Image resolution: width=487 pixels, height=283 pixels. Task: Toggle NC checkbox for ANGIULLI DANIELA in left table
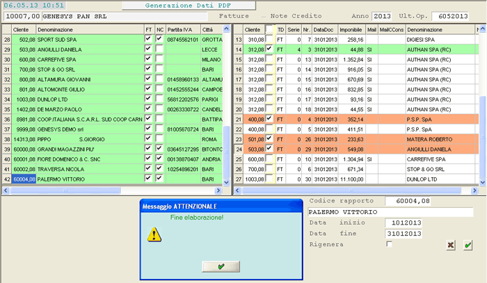click(159, 49)
